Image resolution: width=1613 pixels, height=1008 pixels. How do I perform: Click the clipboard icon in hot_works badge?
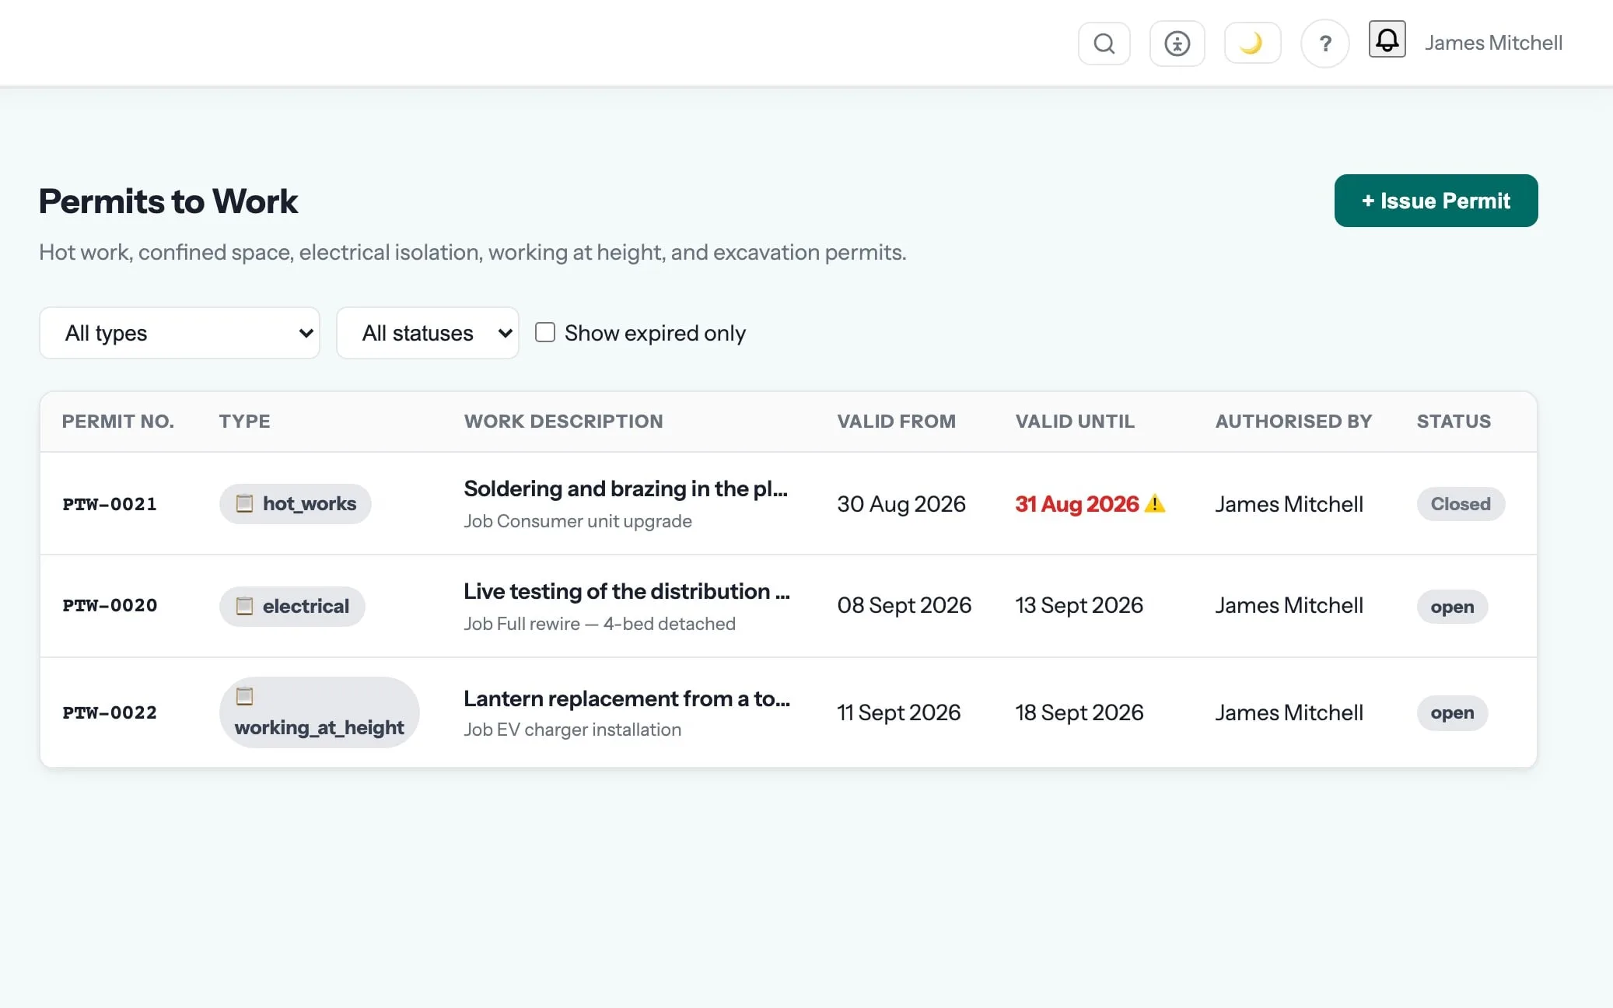tap(244, 503)
